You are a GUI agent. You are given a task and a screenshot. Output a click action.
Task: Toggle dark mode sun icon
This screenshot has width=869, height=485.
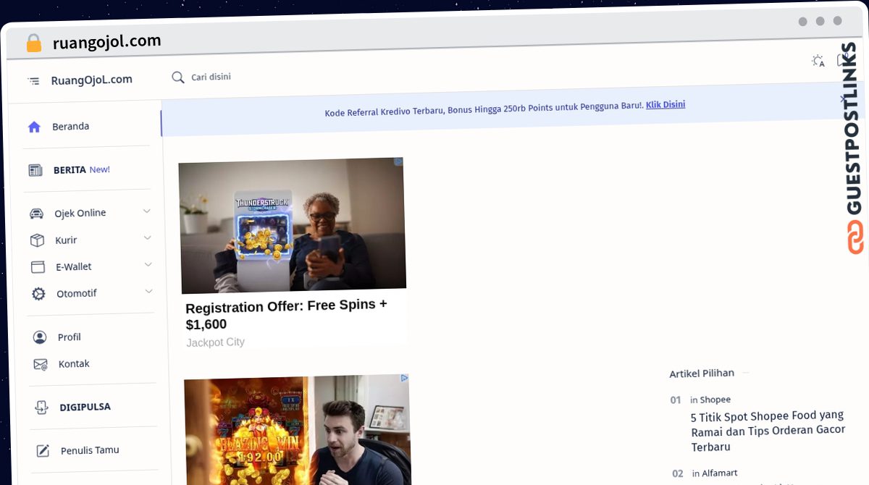point(818,62)
